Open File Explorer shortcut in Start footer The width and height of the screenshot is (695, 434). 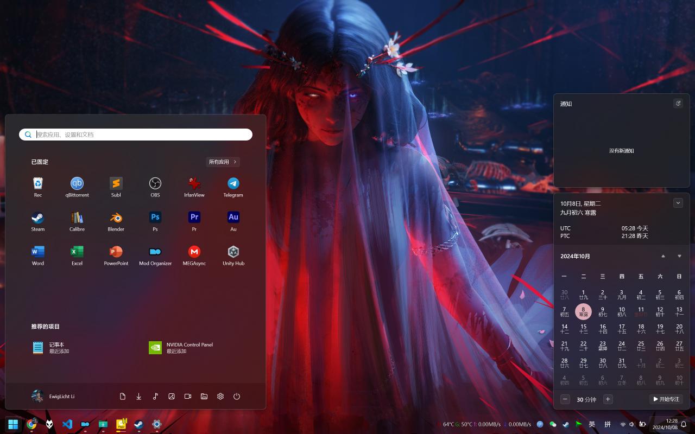click(204, 397)
